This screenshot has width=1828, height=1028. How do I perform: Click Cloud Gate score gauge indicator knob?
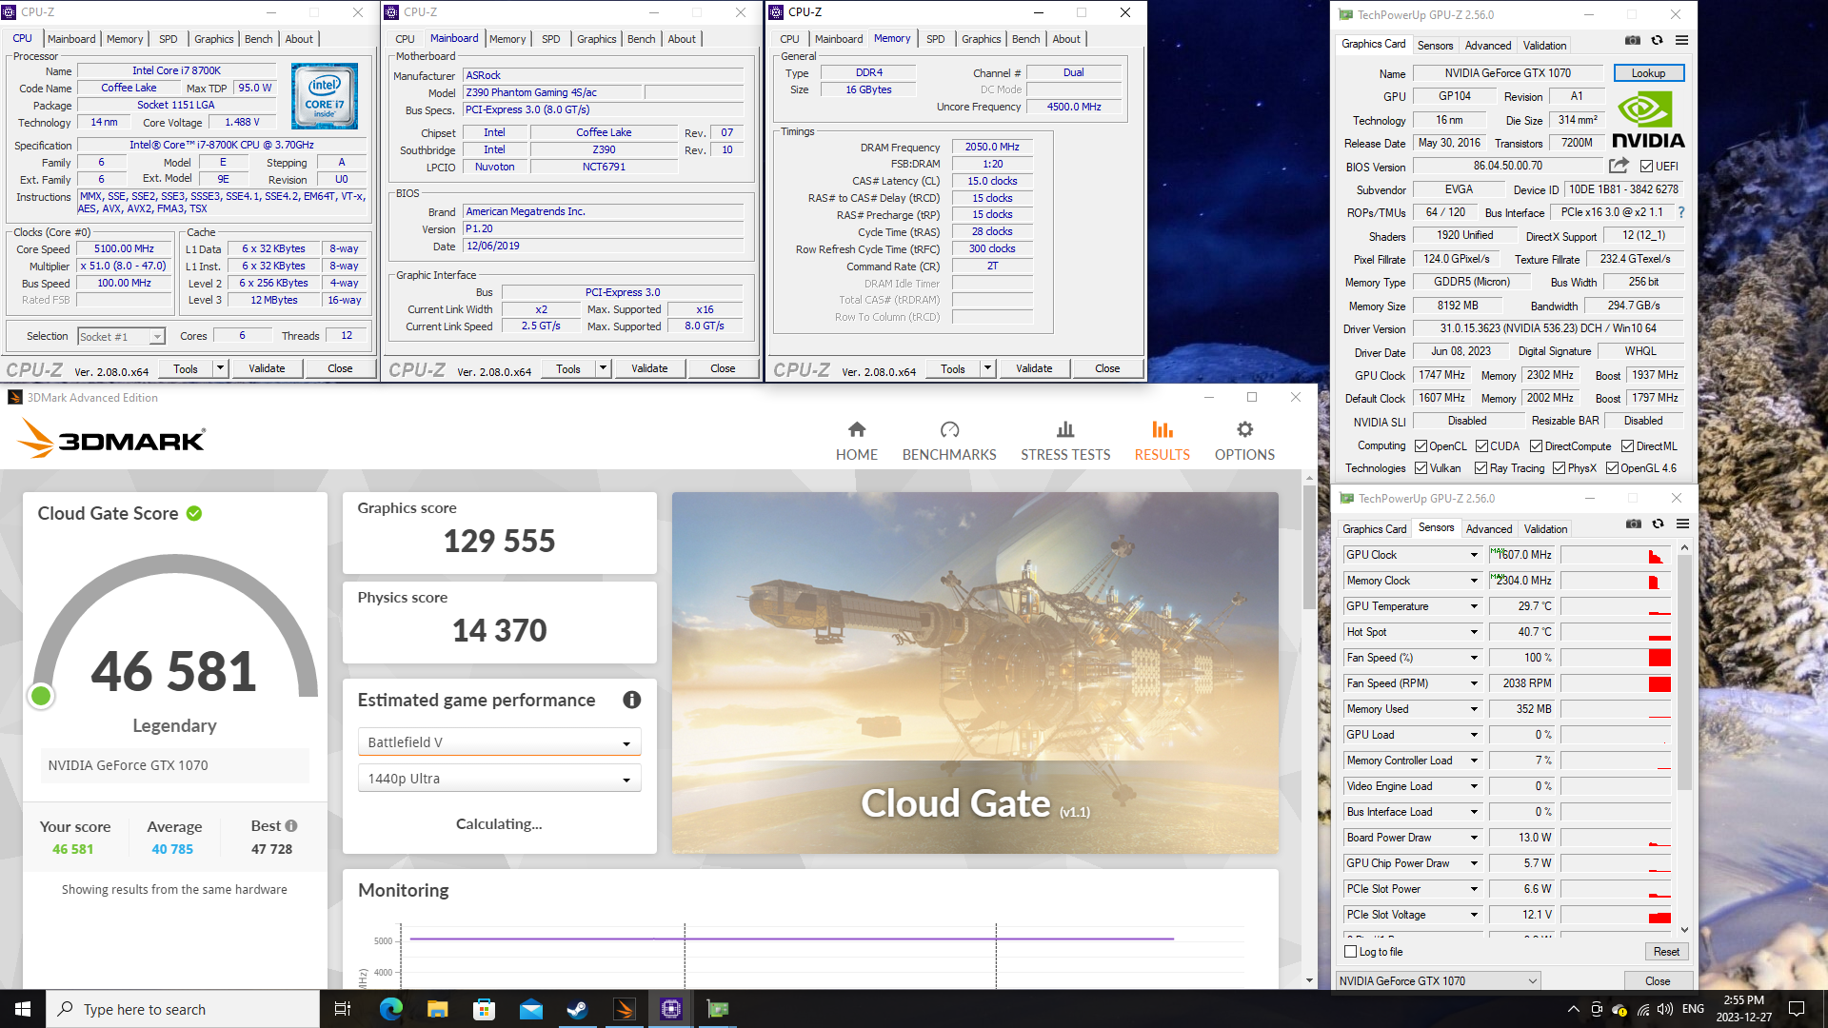click(x=41, y=696)
